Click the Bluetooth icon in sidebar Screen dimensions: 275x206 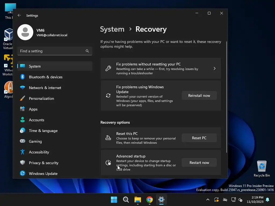tap(23, 77)
